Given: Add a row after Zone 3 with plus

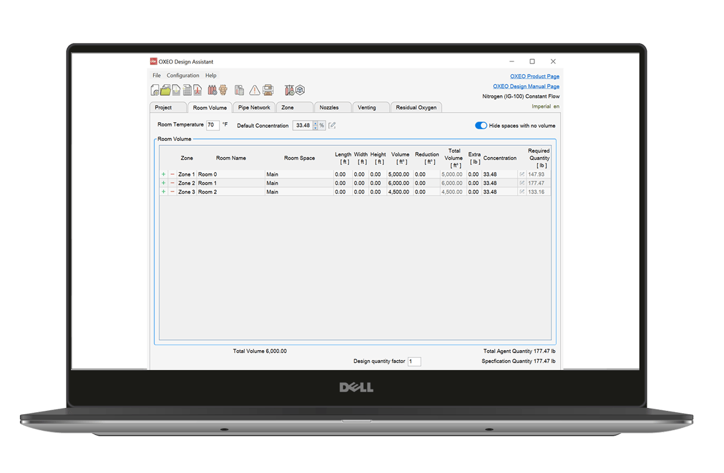Looking at the screenshot, I should coord(163,192).
